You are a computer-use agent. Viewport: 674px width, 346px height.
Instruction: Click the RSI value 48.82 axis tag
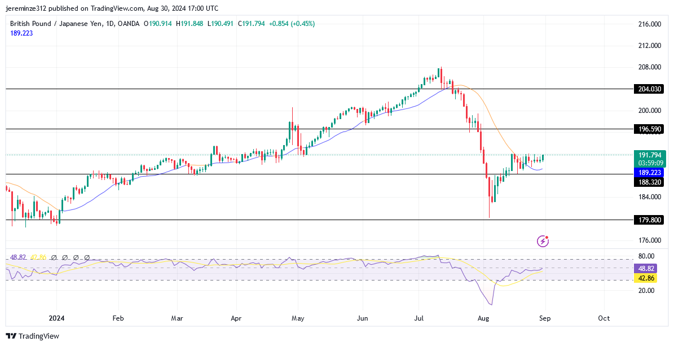tap(646, 268)
